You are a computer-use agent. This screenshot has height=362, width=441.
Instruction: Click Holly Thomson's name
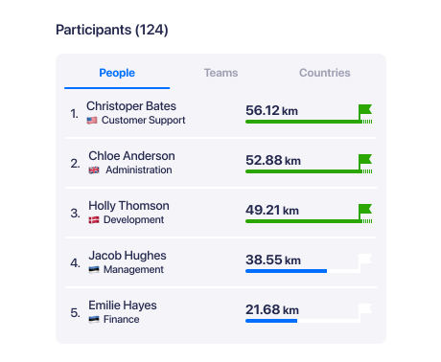pos(128,206)
